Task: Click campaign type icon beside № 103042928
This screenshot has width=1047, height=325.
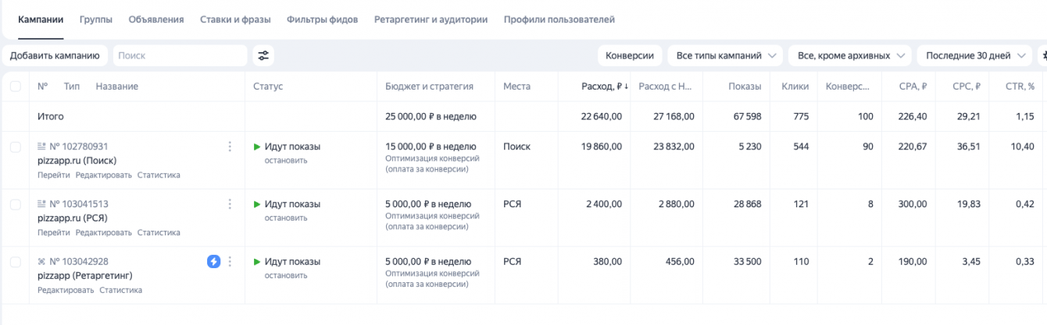Action: point(41,262)
